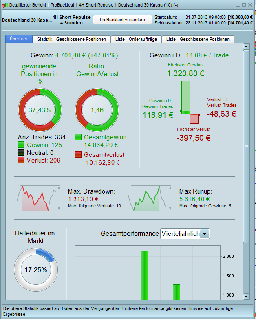The image size is (256, 319).
Task: Click the 37,43% winning positions donut chart
Action: point(40,110)
